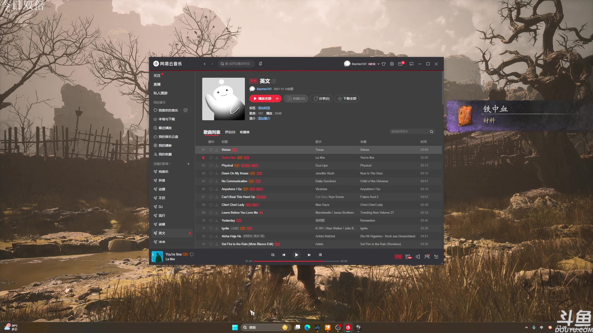The image size is (593, 333).
Task: Click the volume speaker icon
Action: 418,257
